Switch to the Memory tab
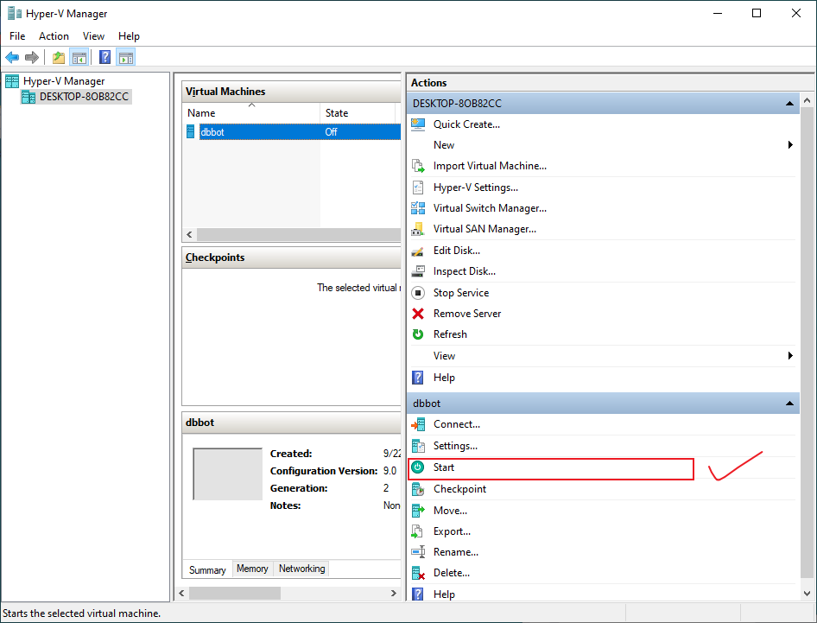Viewport: 817px width, 623px height. pos(252,569)
